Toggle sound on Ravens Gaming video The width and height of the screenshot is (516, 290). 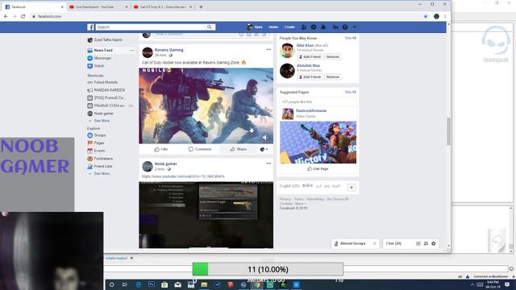pyautogui.click(x=265, y=138)
